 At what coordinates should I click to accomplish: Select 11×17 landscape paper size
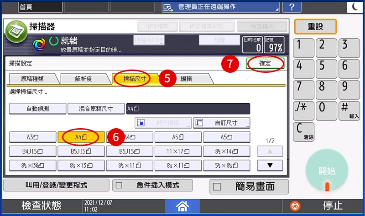(178, 151)
